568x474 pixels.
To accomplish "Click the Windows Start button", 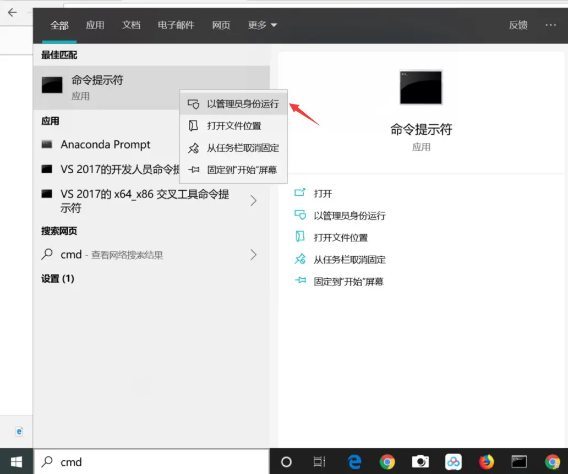I will click(x=17, y=462).
